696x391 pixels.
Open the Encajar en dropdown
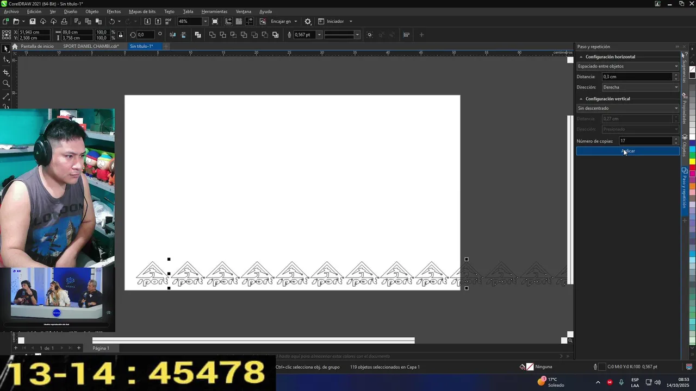[296, 21]
